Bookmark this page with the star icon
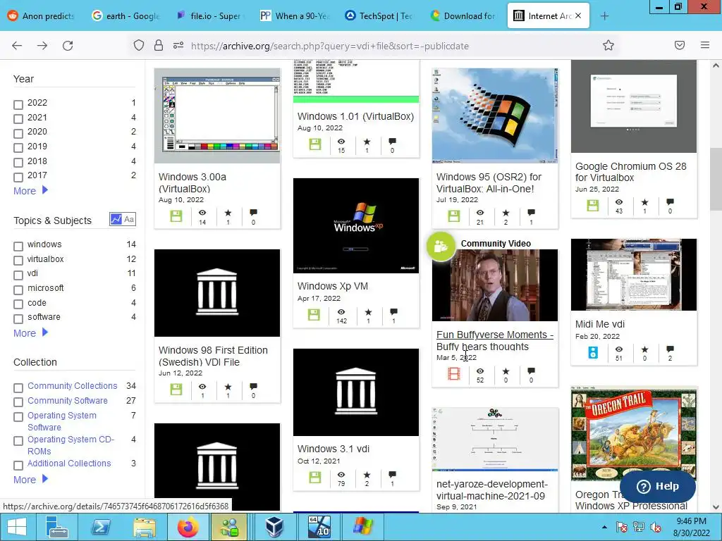Image resolution: width=722 pixels, height=541 pixels. (x=608, y=45)
